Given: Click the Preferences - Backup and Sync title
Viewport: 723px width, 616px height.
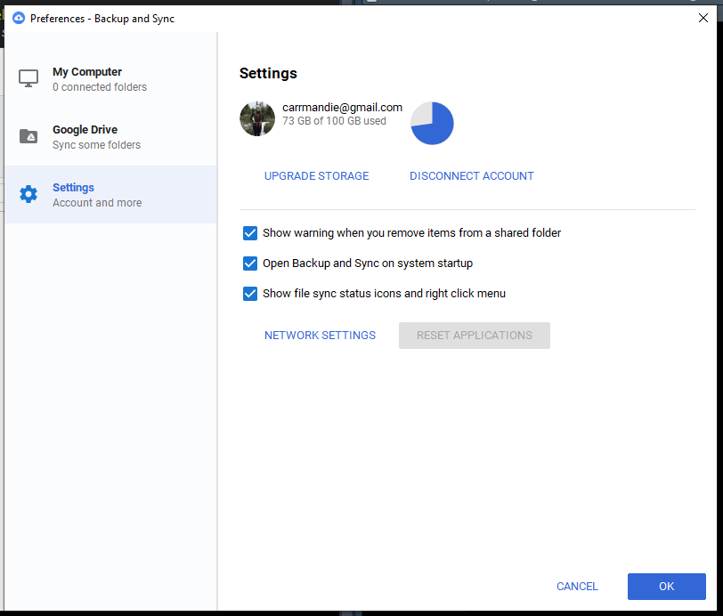Looking at the screenshot, I should 102,19.
